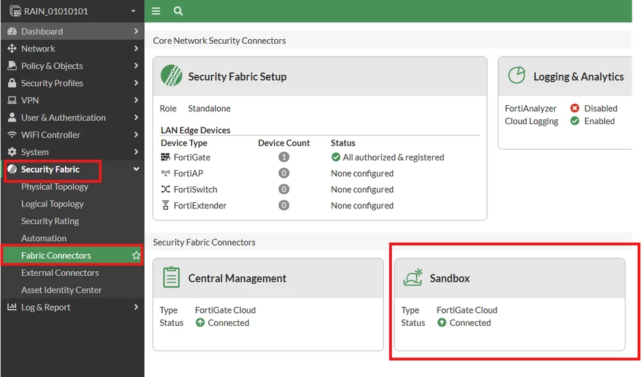Open the Sandbox connector card
641x377 pixels.
click(x=509, y=304)
